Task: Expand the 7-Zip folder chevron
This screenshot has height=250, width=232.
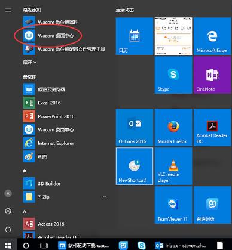Action: 105,197
